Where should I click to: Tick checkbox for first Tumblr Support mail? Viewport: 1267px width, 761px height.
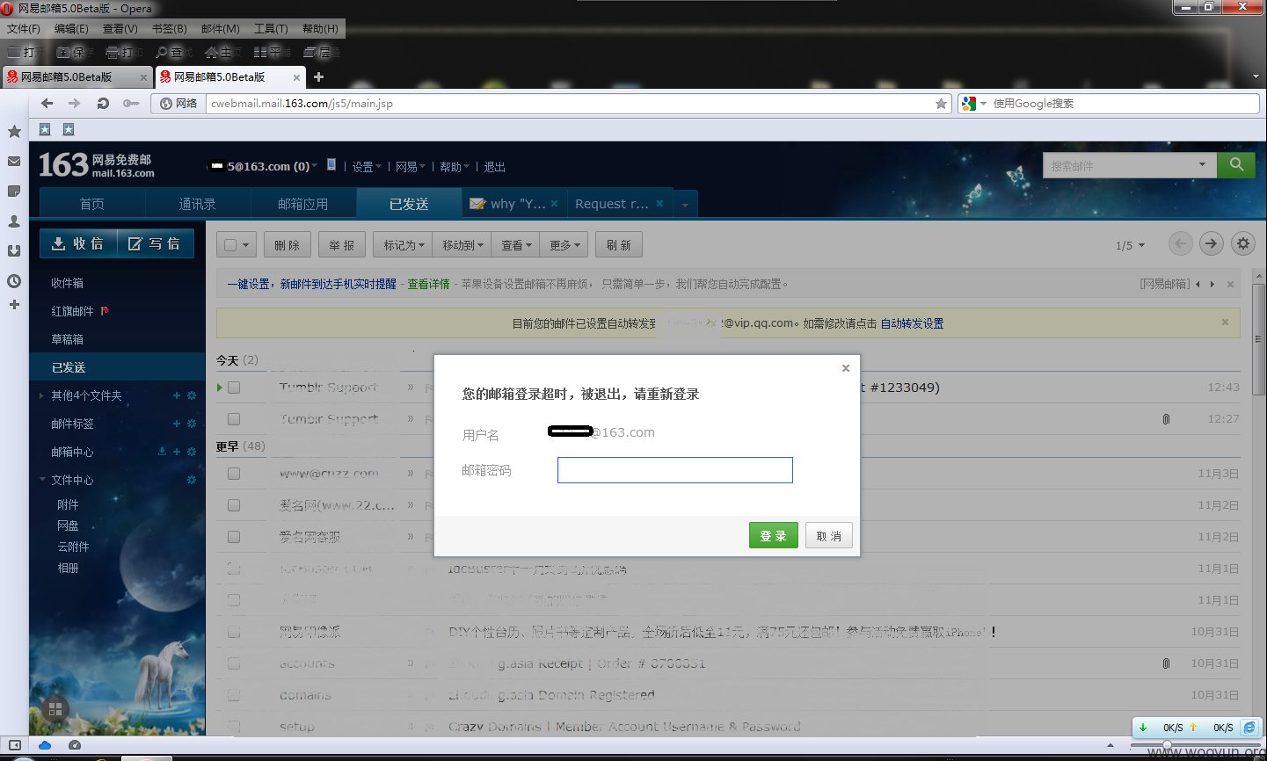(x=234, y=388)
